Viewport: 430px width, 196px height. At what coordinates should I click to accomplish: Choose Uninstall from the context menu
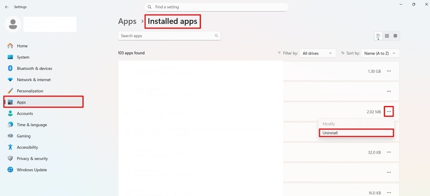tap(356, 133)
